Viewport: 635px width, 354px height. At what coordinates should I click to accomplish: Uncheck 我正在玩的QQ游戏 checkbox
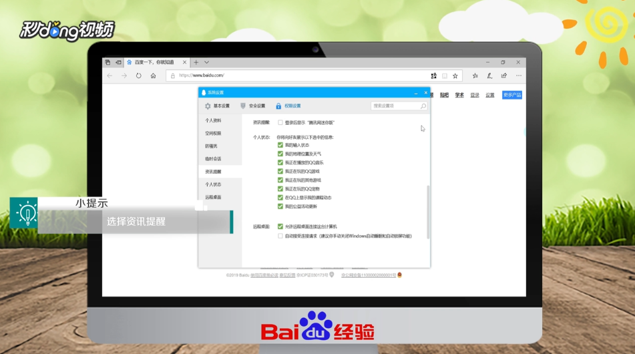click(280, 172)
